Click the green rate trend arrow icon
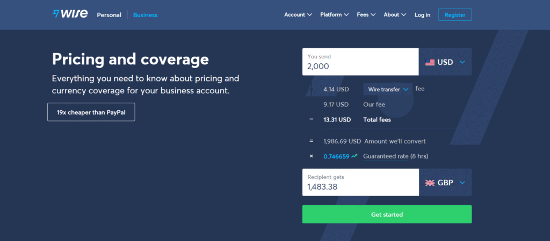 click(355, 156)
